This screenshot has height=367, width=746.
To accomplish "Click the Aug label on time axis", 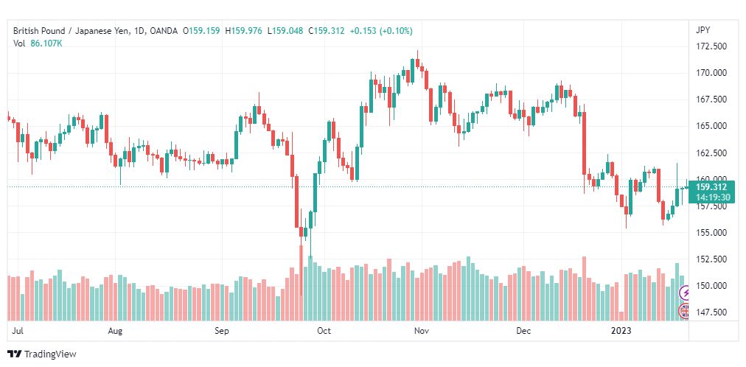I will [115, 331].
